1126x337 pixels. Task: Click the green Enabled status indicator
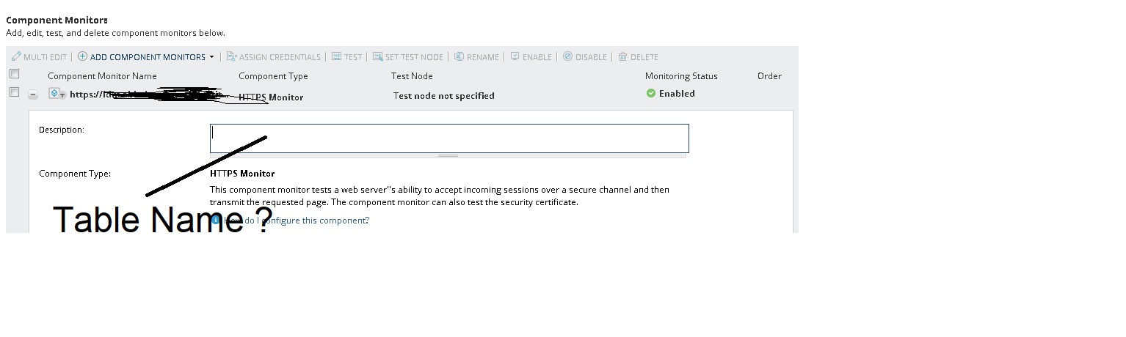click(650, 94)
